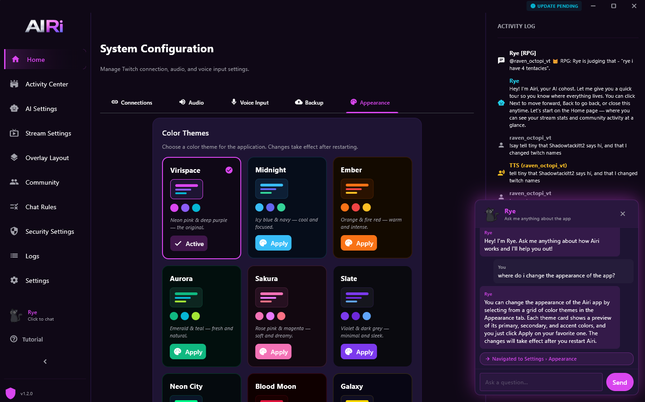Open the Community people icon

tap(14, 182)
